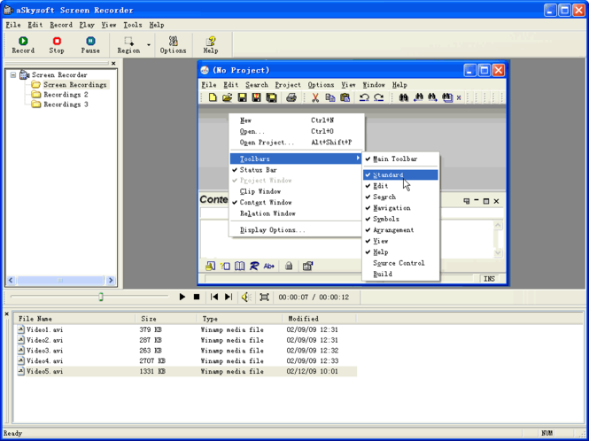Sort by the File Name column header
This screenshot has width=589, height=441.
74,319
